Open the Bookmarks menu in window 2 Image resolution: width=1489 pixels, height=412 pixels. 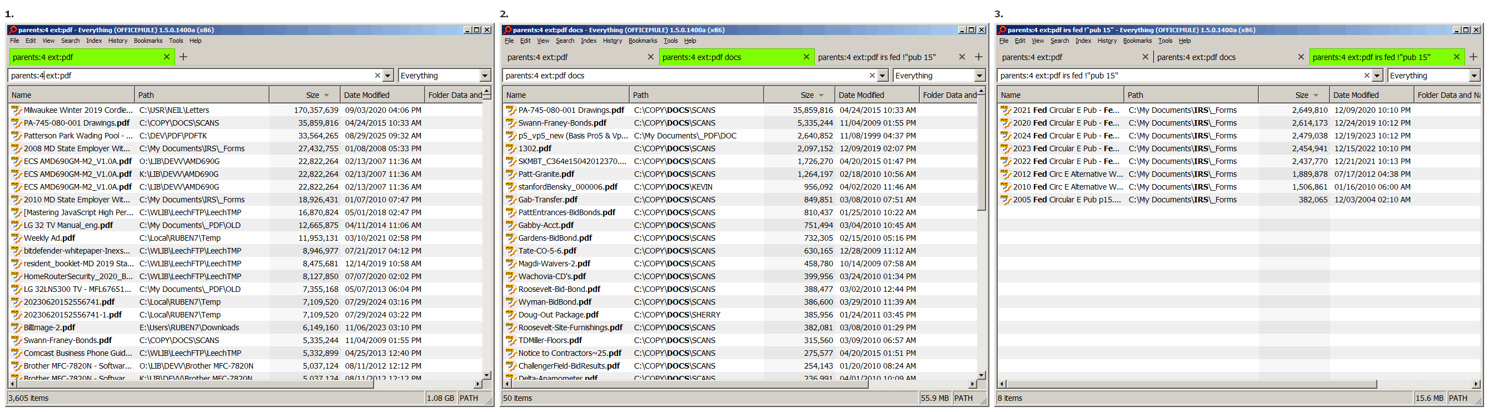pyautogui.click(x=643, y=41)
